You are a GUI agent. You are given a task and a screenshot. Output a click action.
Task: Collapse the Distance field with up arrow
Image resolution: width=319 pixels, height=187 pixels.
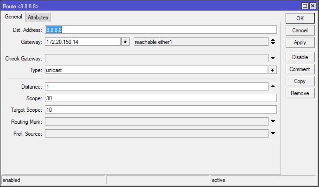coord(273,86)
